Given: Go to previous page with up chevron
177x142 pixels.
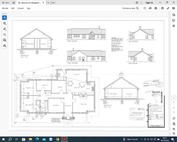Looking at the screenshot, I should click(x=174, y=108).
